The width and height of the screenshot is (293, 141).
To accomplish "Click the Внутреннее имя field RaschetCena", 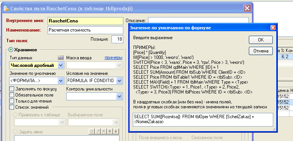I will coord(85,21).
